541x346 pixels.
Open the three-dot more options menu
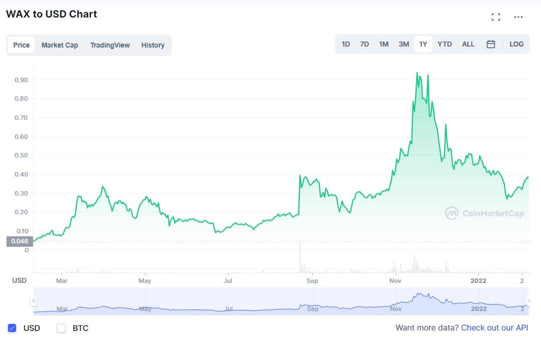tap(518, 17)
